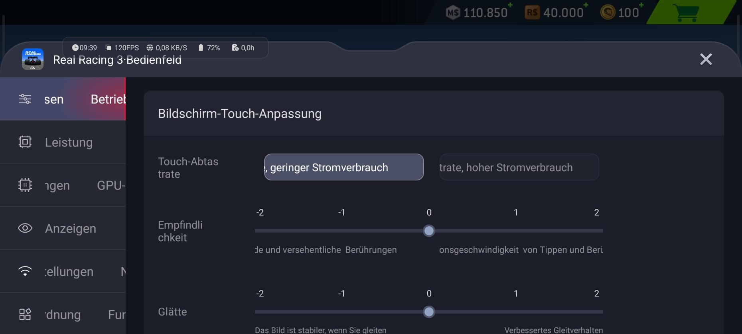Select the sliders icon sidebar tab
Screen dimensions: 742x334
pyautogui.click(x=25, y=99)
